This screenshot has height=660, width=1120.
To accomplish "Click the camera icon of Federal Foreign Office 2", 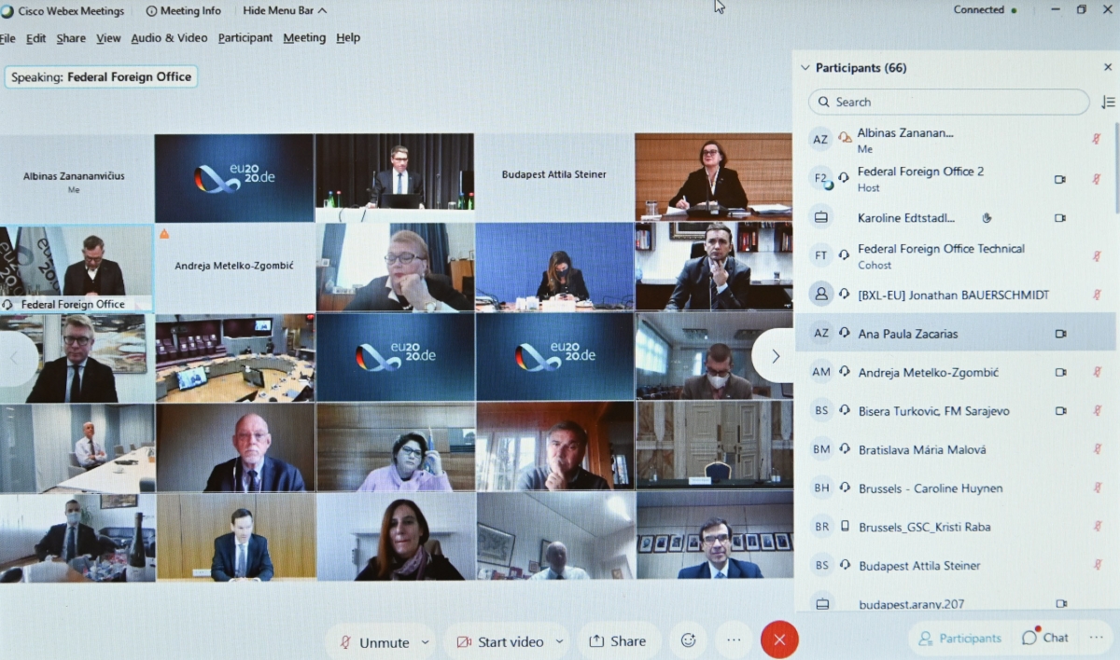I will click(x=1059, y=179).
